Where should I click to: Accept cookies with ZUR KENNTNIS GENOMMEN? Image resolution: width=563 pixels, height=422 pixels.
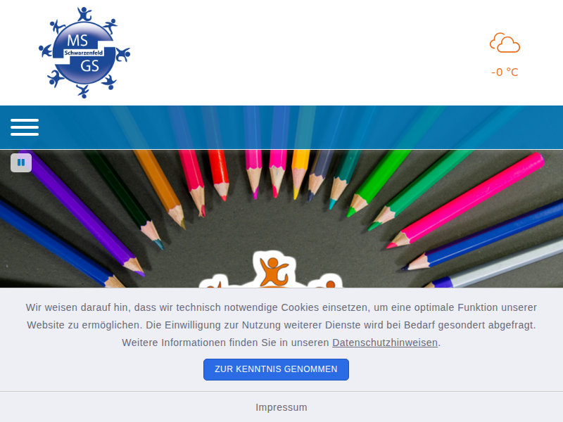coord(276,369)
